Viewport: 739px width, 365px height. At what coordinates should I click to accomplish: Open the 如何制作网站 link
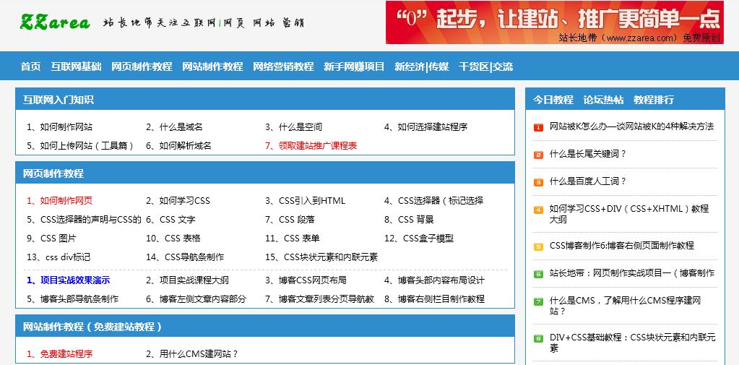click(x=66, y=127)
